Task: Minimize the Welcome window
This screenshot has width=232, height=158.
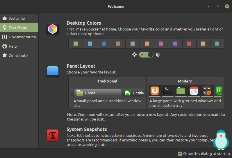Action: coord(208,6)
